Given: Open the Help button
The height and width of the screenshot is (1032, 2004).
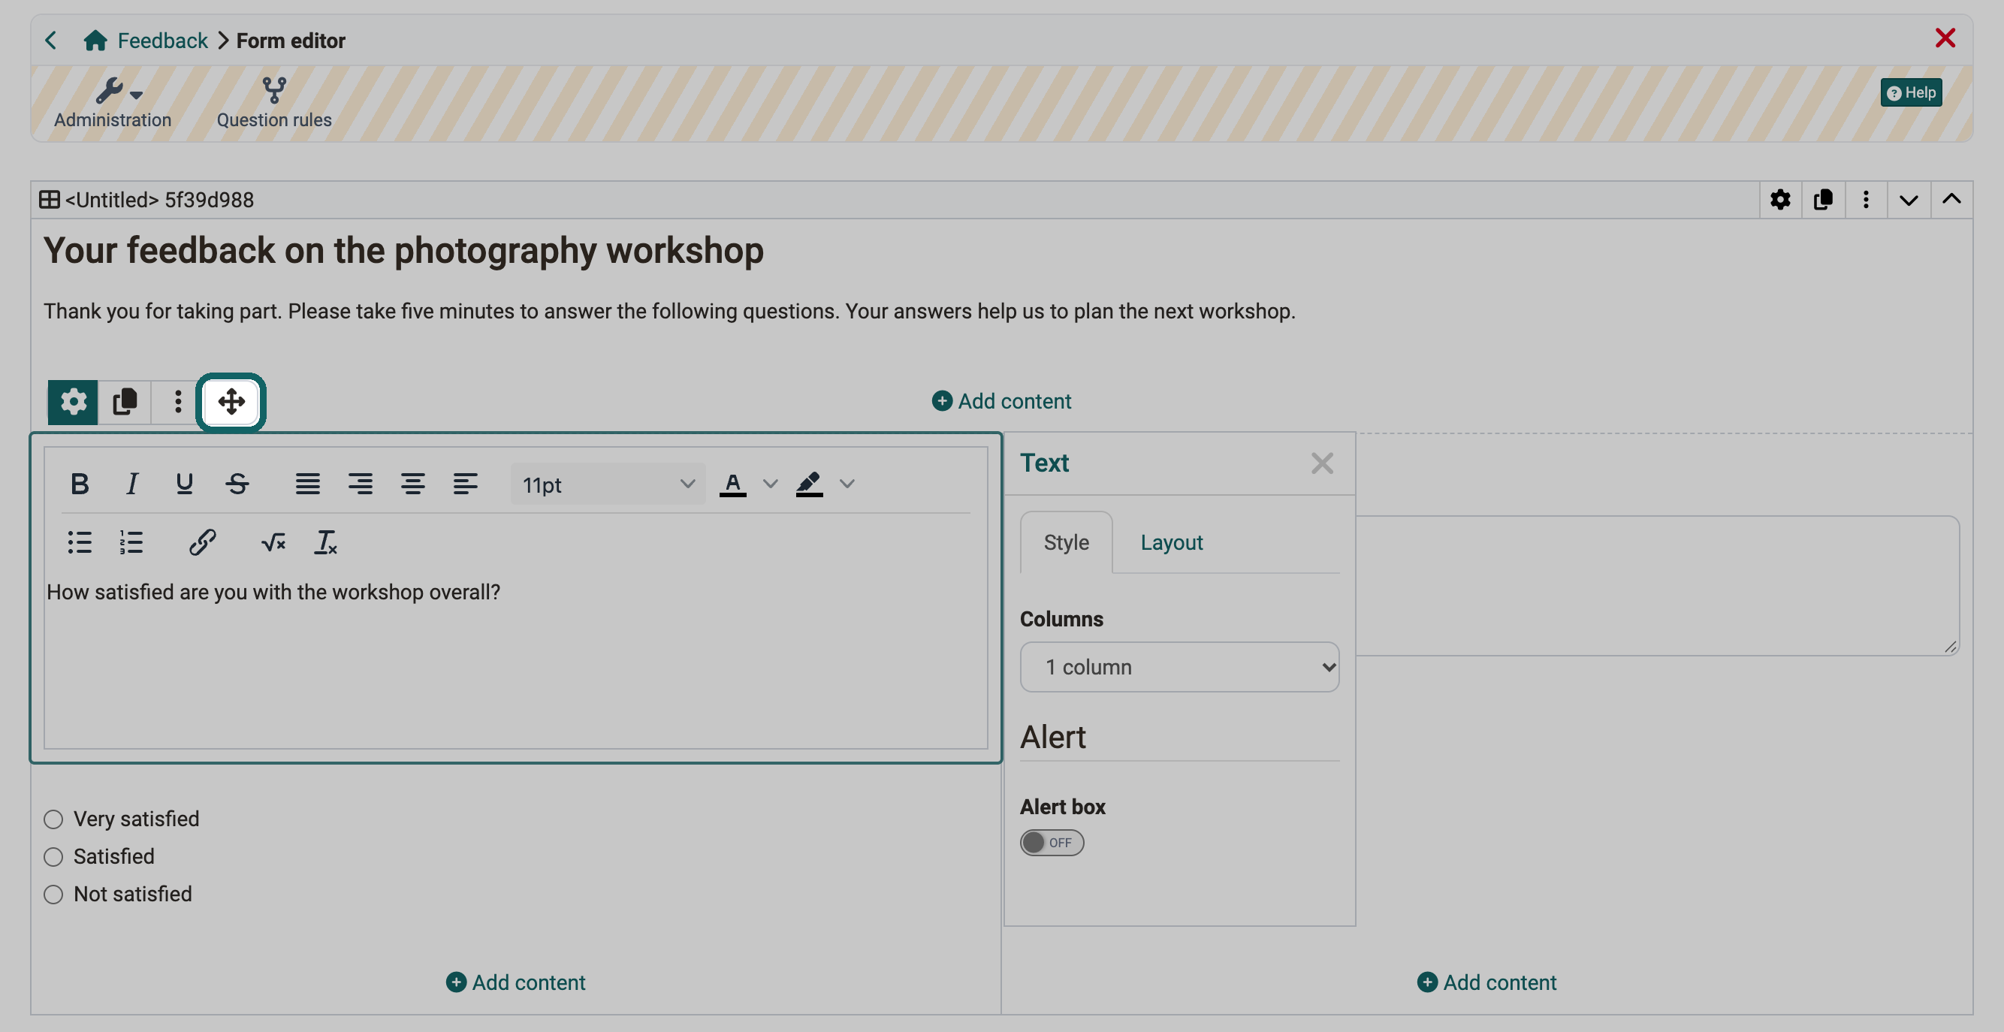Looking at the screenshot, I should pos(1911,92).
